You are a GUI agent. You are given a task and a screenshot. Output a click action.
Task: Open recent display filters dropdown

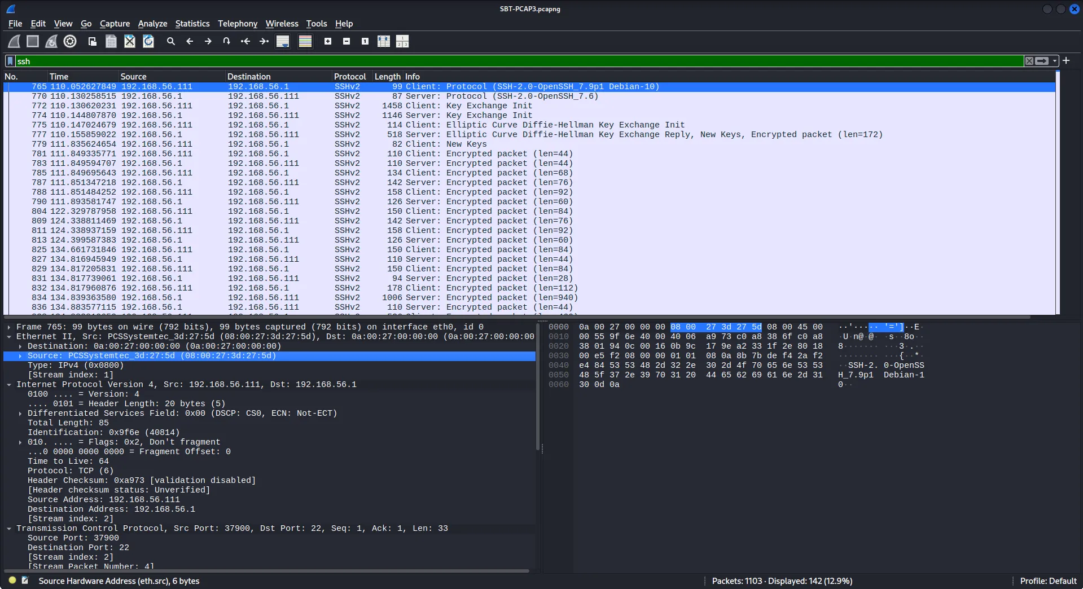coord(1055,61)
